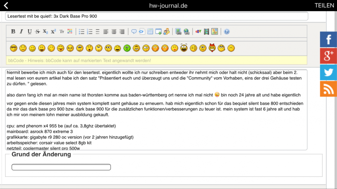Toggle underline formatting
This screenshot has width=337, height=189.
pos(29,32)
